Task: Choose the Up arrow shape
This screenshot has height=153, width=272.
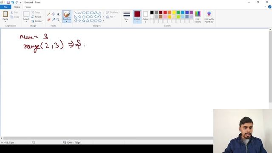Action: (x=100, y=17)
